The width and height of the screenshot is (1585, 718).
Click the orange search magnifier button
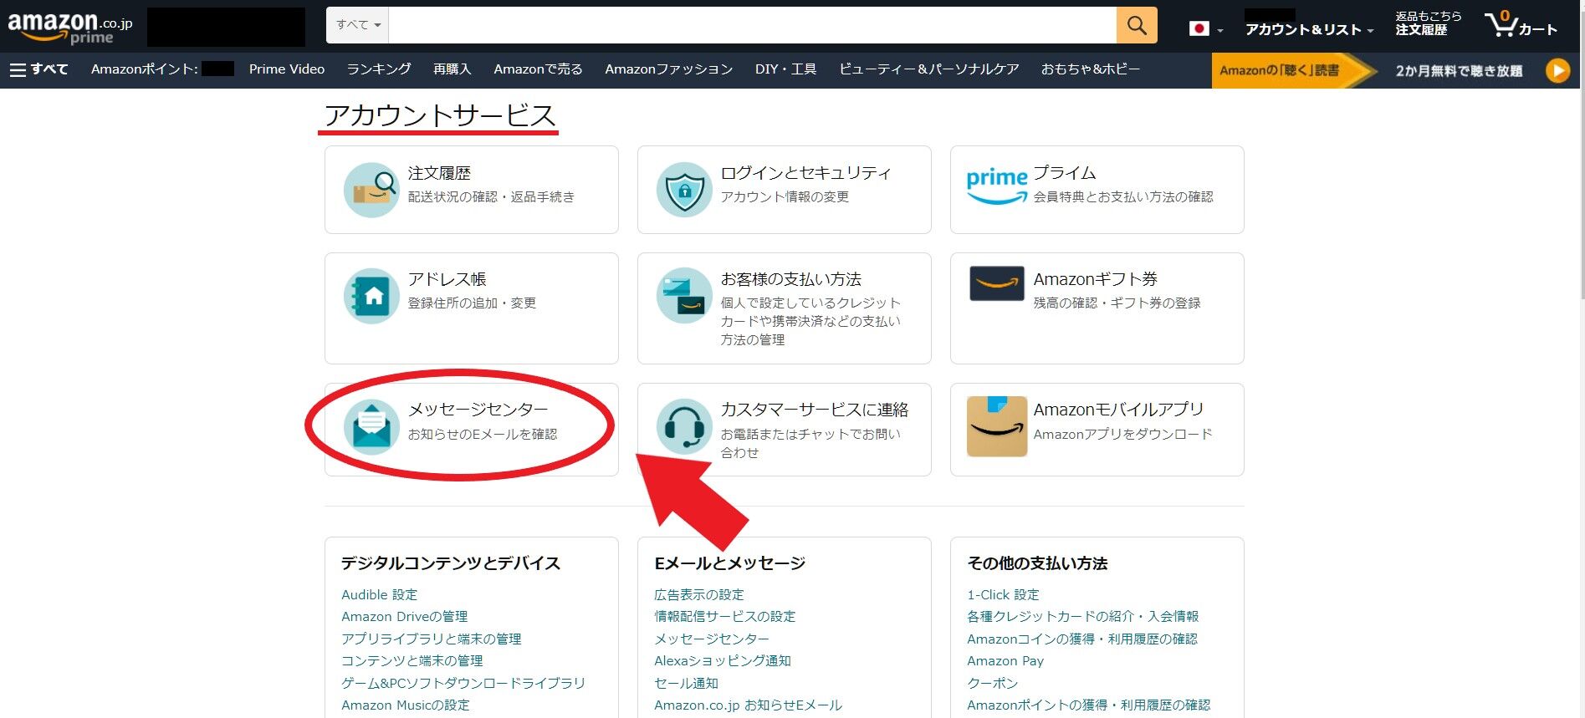tap(1137, 25)
